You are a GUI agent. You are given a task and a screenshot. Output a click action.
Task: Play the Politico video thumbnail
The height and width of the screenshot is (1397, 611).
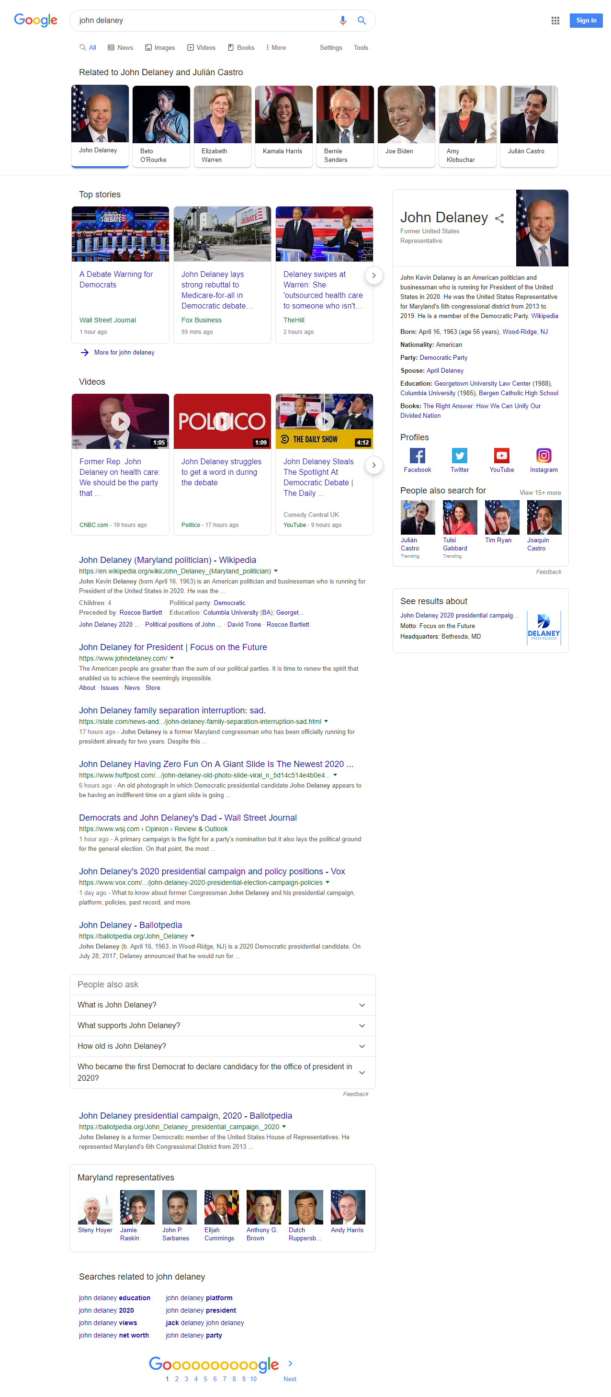(x=222, y=422)
